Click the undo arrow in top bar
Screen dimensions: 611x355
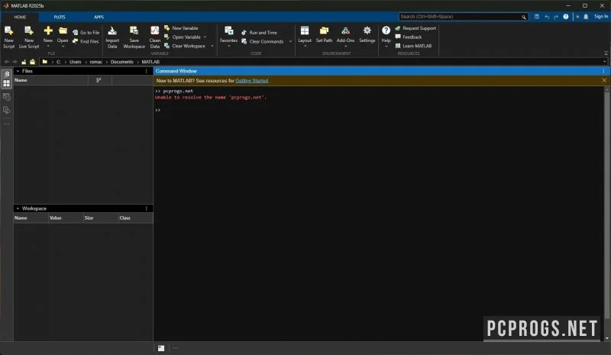547,17
